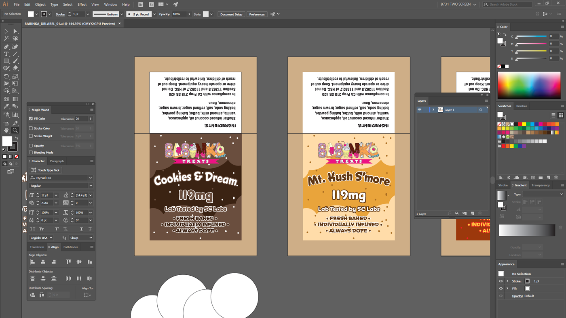566x318 pixels.
Task: Enable Blending Mode checkbox
Action: coord(31,153)
